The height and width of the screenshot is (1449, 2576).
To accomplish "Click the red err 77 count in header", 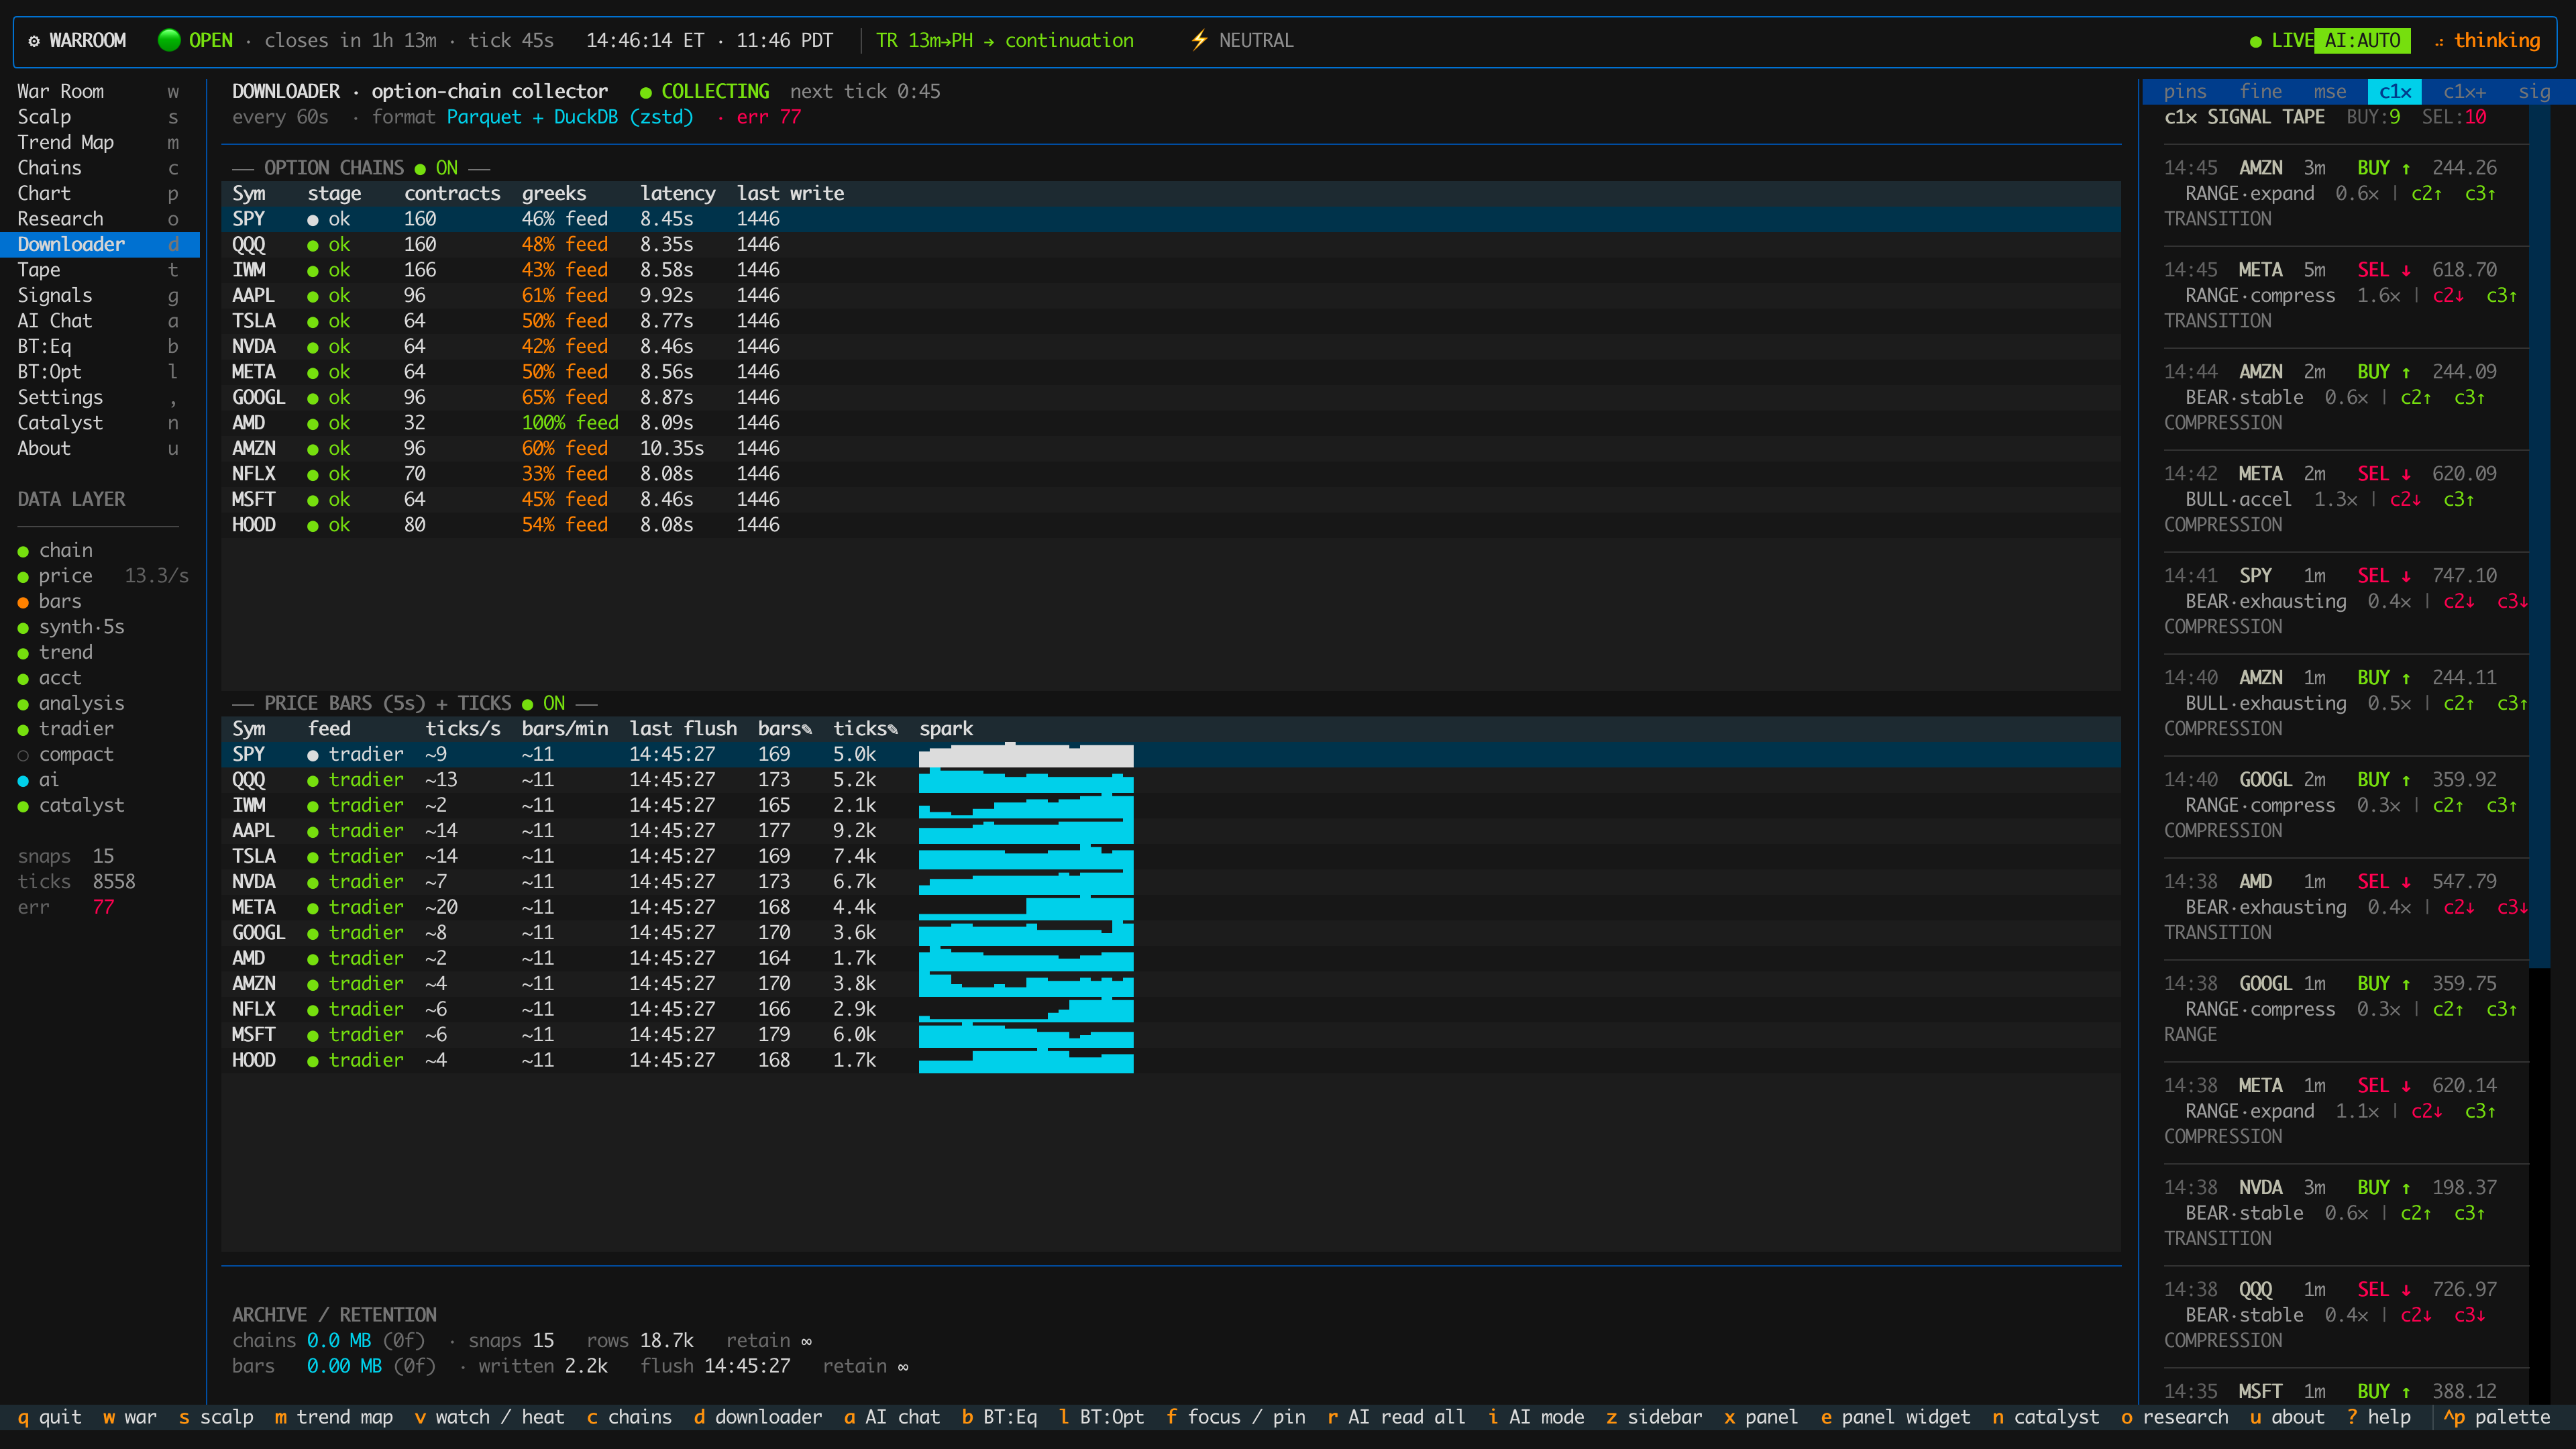I will [769, 117].
